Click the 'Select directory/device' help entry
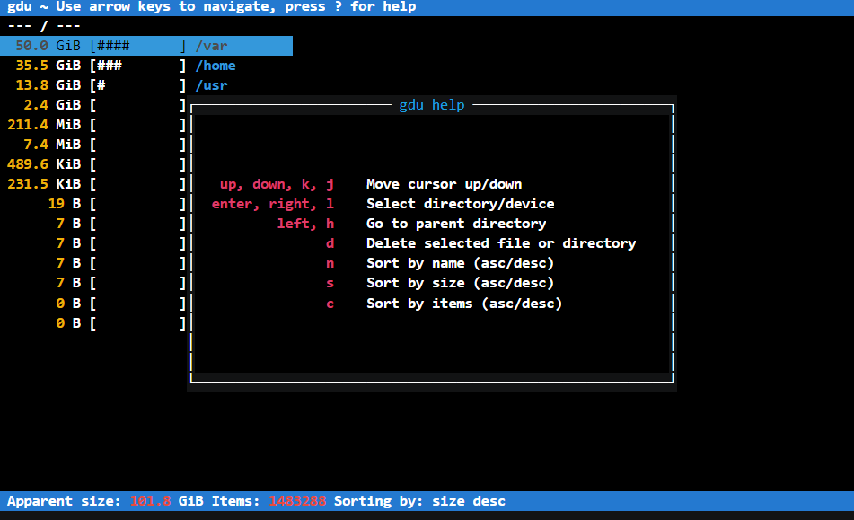 click(460, 204)
